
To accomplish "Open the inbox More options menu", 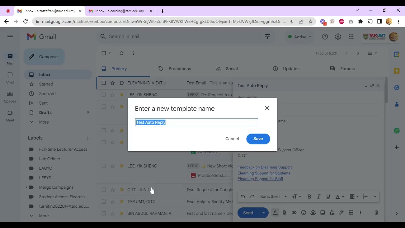I will tap(133, 53).
